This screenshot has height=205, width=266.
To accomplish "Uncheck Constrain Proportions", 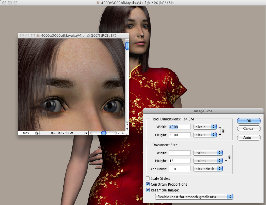I will 148,184.
